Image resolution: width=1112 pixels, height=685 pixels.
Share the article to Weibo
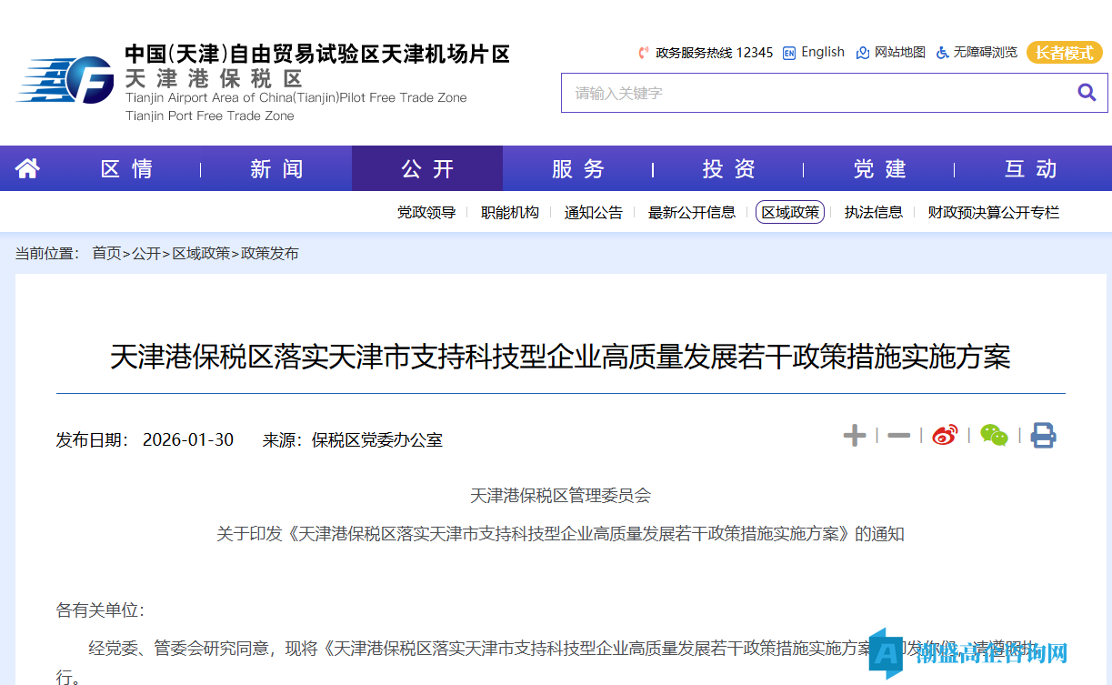click(x=945, y=435)
